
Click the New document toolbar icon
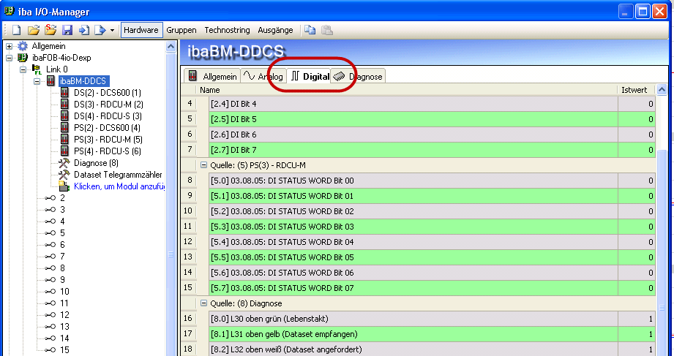point(16,30)
